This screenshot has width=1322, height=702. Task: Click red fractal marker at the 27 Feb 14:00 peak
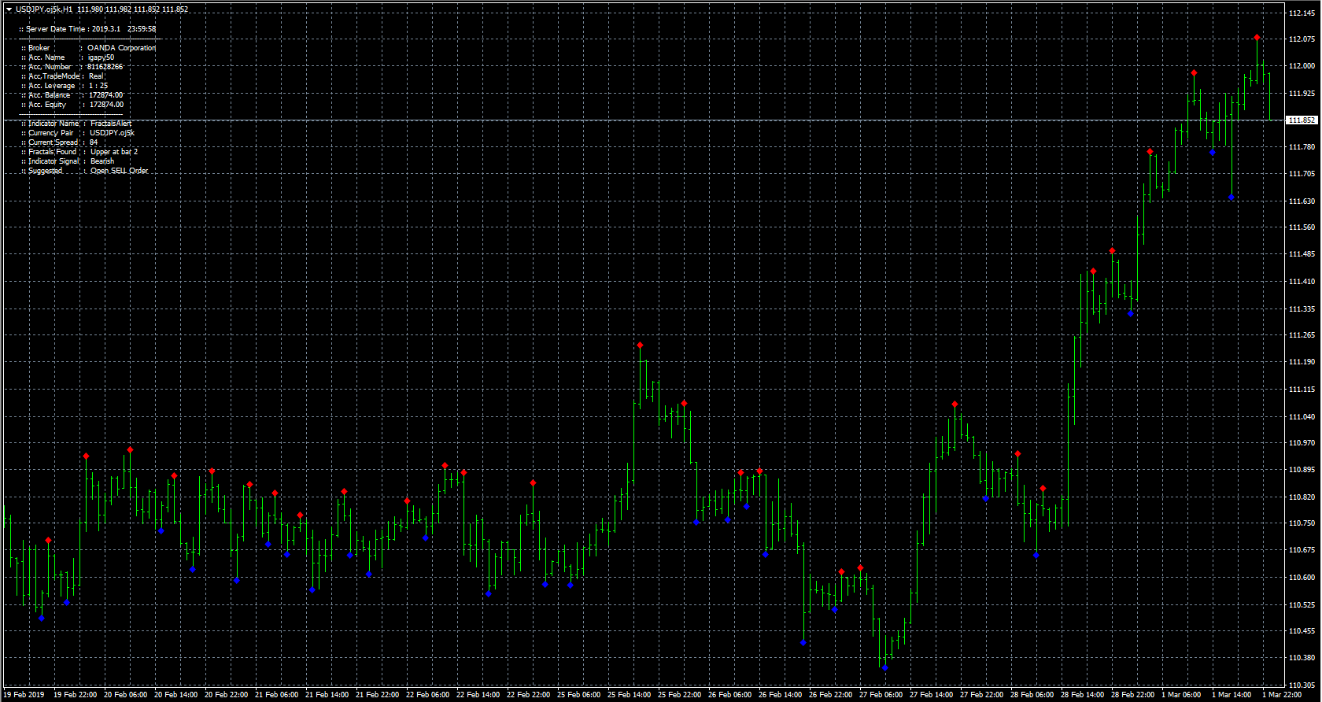point(955,405)
